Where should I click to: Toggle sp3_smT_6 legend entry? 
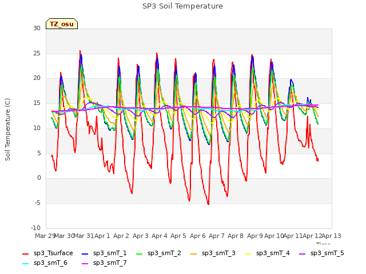(x=45, y=263)
